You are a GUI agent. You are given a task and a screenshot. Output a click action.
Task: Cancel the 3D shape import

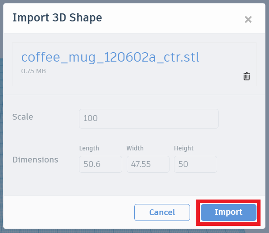click(x=162, y=212)
